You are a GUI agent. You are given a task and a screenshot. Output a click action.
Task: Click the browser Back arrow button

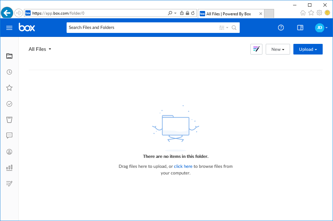(x=7, y=13)
